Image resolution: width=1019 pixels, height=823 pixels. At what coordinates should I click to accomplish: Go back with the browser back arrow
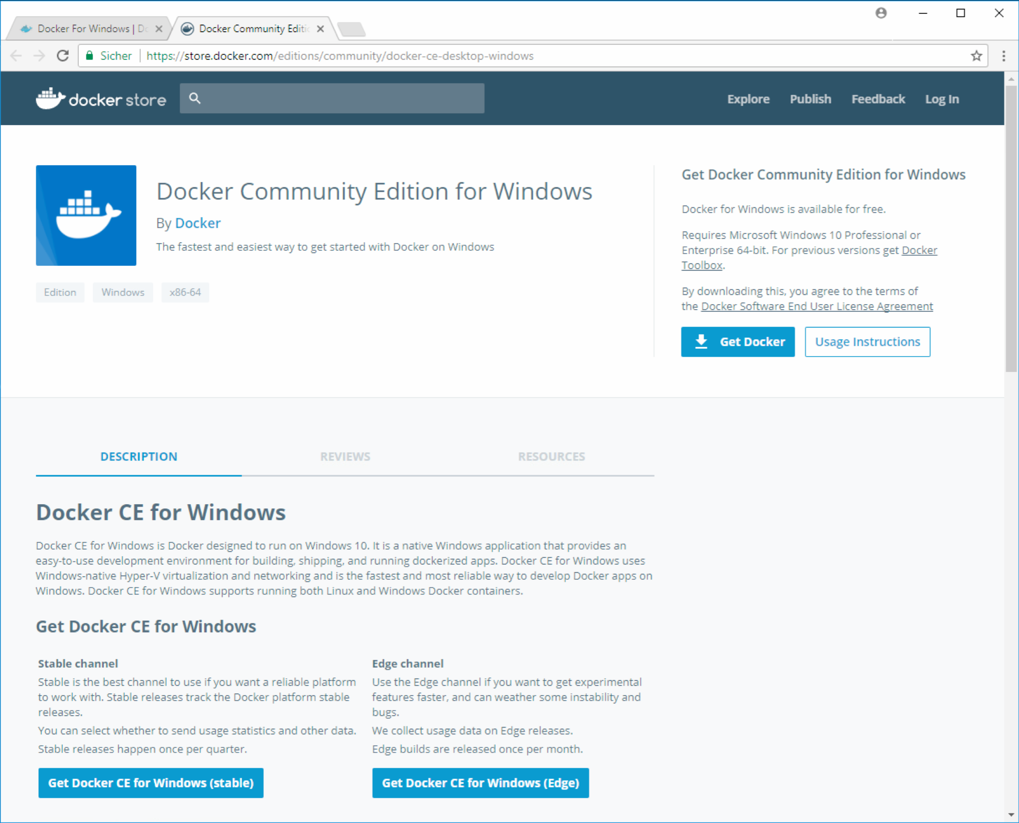(16, 56)
